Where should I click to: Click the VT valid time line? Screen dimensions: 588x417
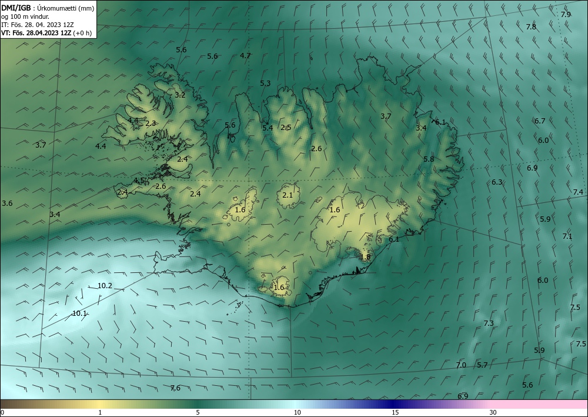(46, 33)
